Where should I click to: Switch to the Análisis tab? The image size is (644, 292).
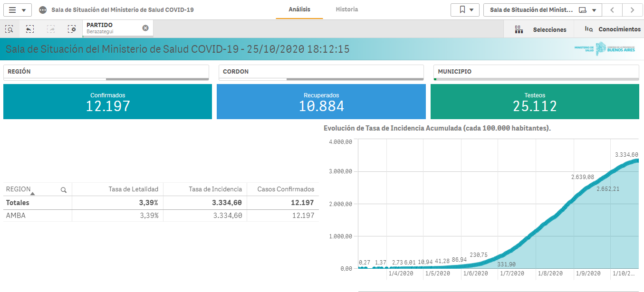click(x=299, y=9)
